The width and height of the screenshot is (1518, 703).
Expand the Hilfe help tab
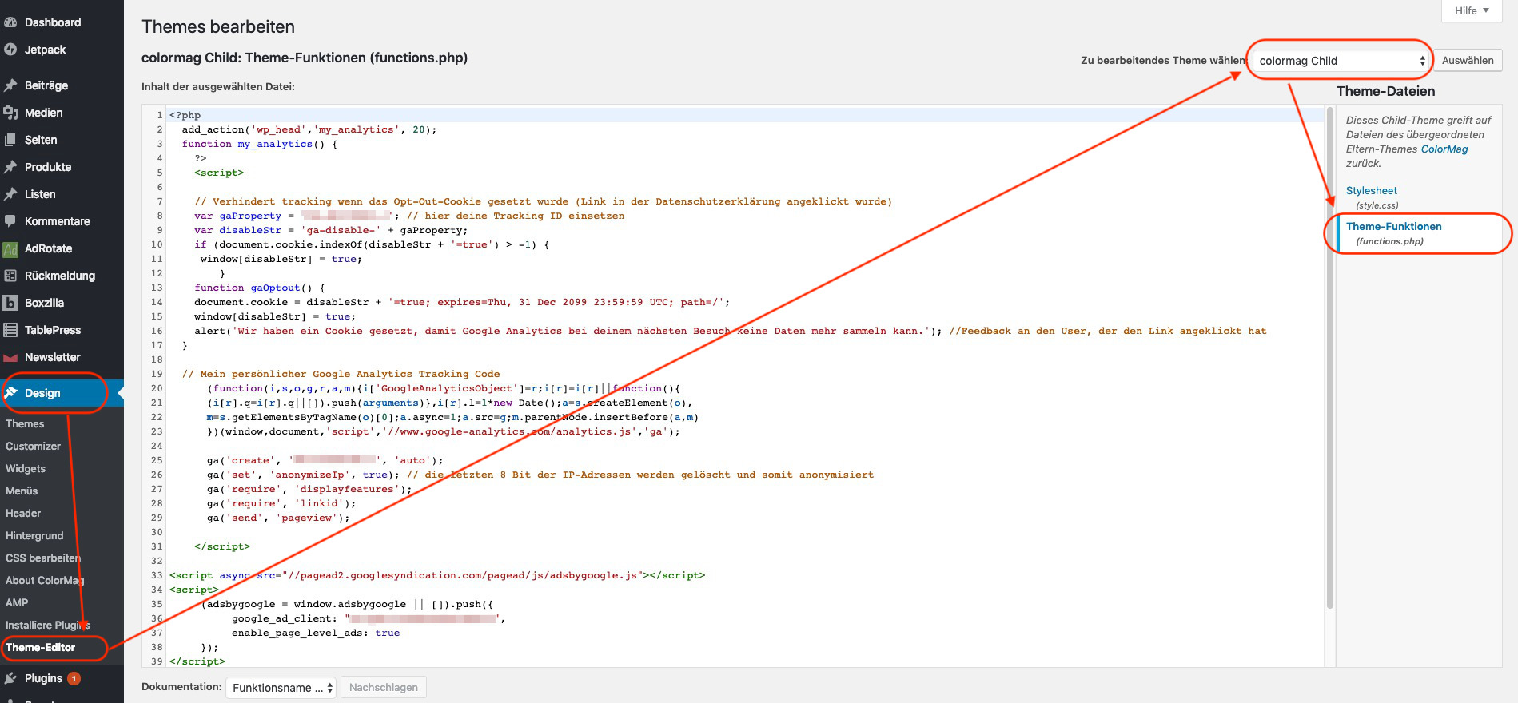(1471, 10)
